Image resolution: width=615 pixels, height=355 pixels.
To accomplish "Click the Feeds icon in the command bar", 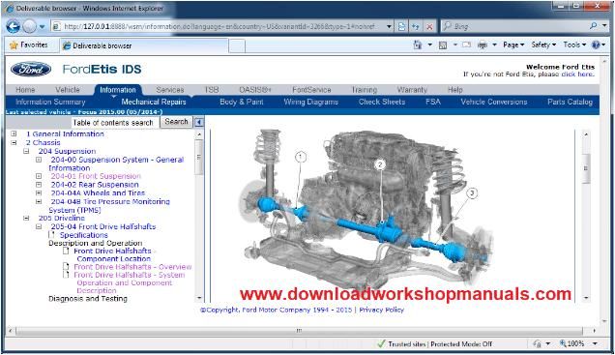I will tap(443, 45).
